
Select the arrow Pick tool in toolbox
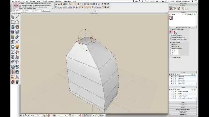[x=13, y=17]
